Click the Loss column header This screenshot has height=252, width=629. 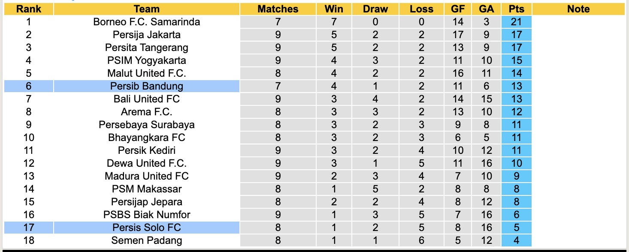421,9
